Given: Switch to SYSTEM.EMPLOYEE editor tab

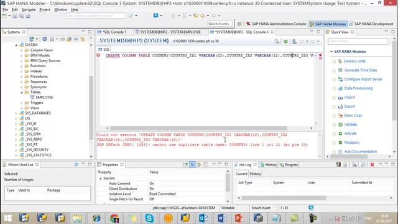Looking at the screenshot, I should click(170, 32).
